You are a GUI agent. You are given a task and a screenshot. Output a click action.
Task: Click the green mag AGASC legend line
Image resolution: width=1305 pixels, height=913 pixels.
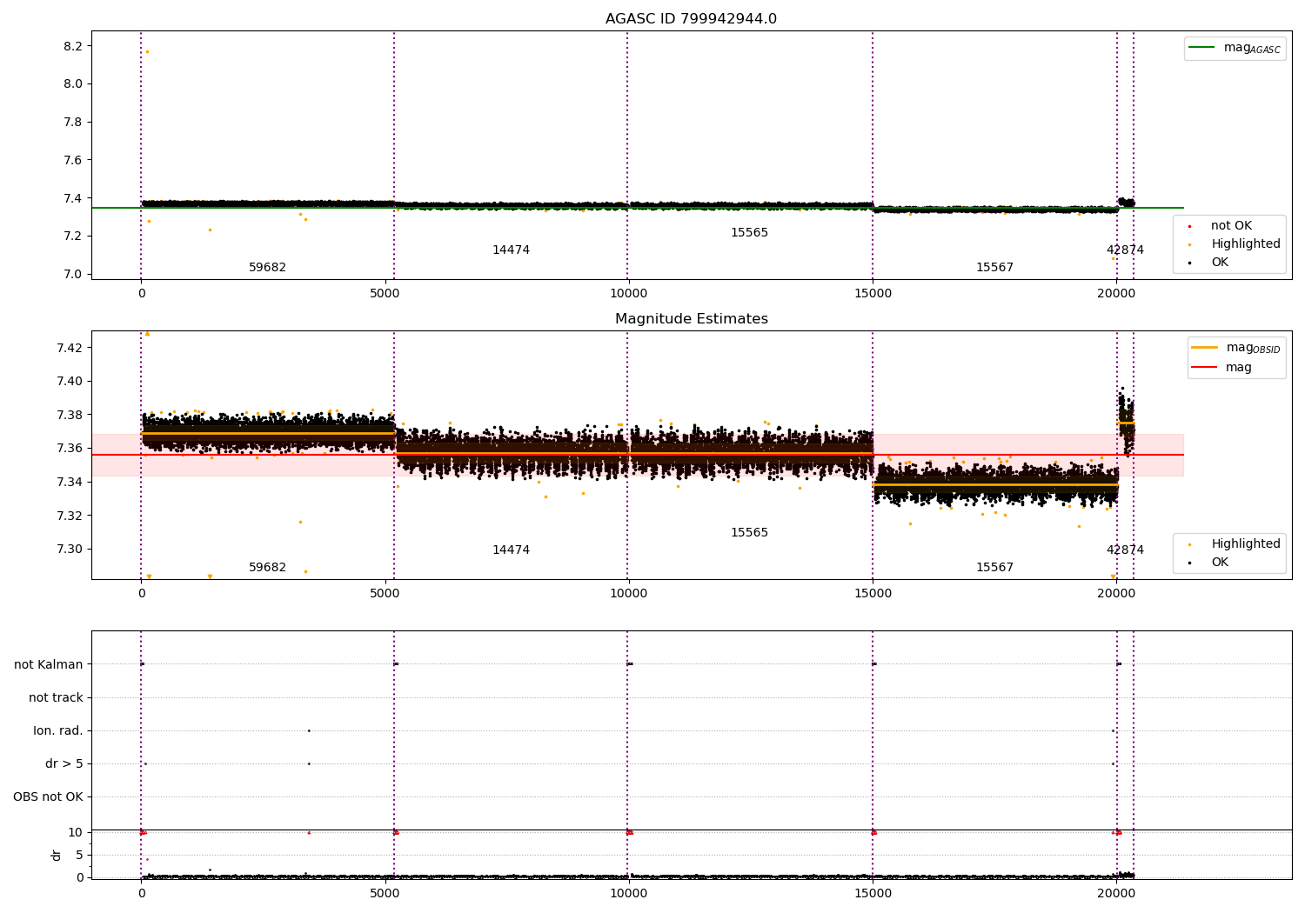coord(1201,48)
